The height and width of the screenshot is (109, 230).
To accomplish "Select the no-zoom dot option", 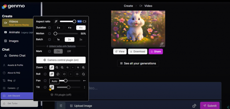I will click(x=73, y=68).
